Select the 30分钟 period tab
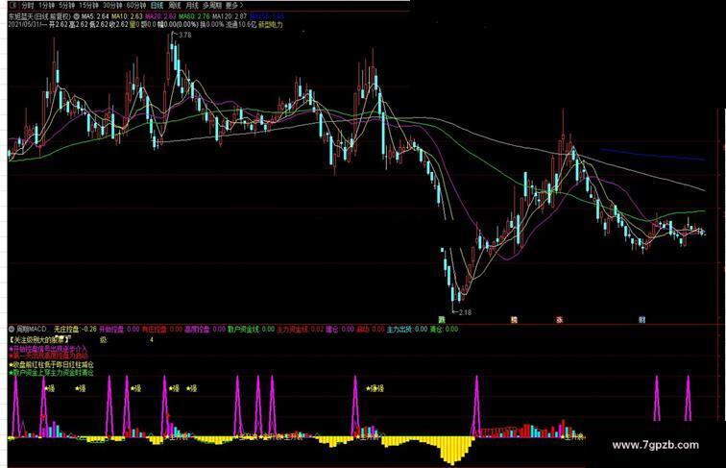The height and width of the screenshot is (468, 726). coord(112,6)
